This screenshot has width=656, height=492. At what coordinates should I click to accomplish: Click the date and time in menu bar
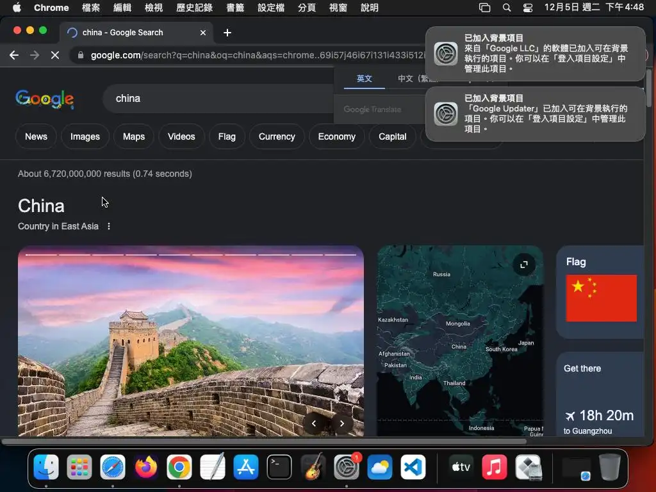(594, 8)
